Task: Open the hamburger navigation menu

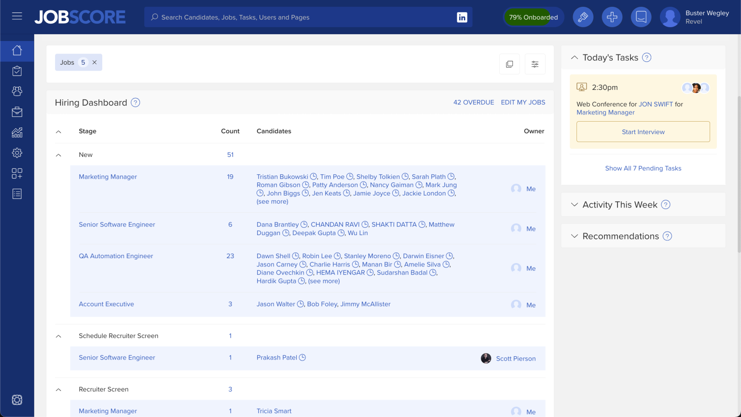Action: point(17,16)
